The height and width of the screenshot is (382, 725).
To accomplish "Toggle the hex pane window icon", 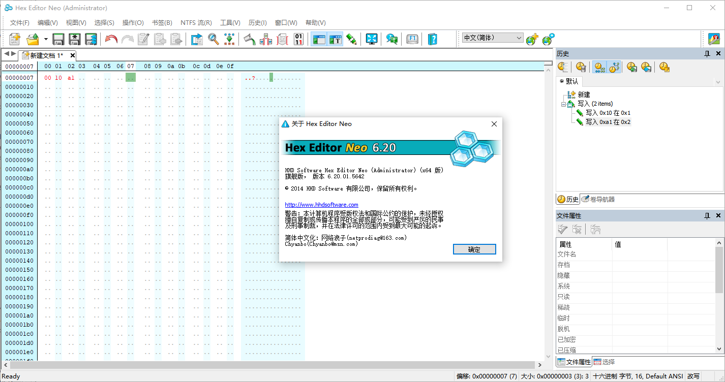I will [x=319, y=39].
